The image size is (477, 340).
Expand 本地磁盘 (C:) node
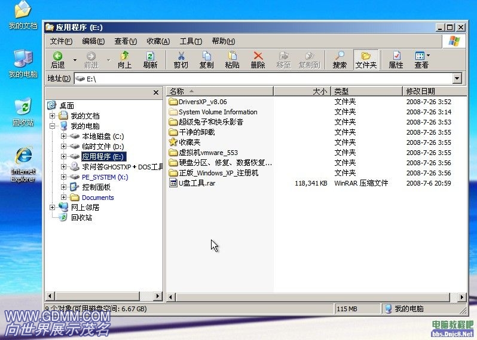63,136
